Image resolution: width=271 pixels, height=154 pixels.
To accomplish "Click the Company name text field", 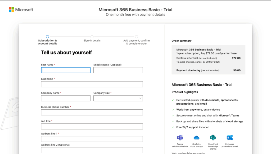I will point(66,98).
